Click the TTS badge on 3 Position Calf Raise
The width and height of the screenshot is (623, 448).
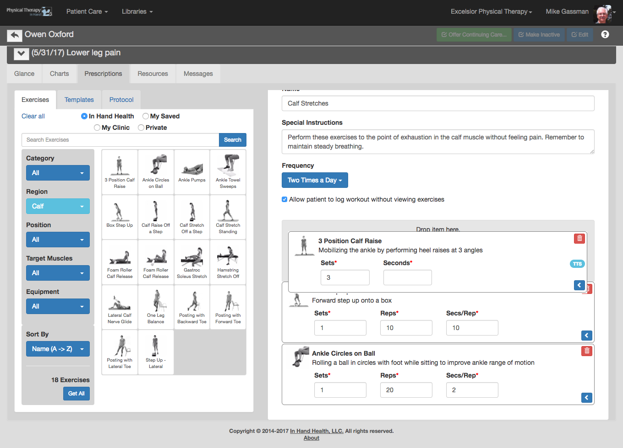577,264
